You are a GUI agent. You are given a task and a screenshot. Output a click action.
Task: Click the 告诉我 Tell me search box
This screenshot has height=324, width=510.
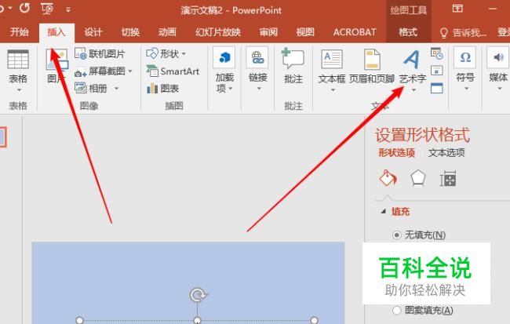(463, 32)
